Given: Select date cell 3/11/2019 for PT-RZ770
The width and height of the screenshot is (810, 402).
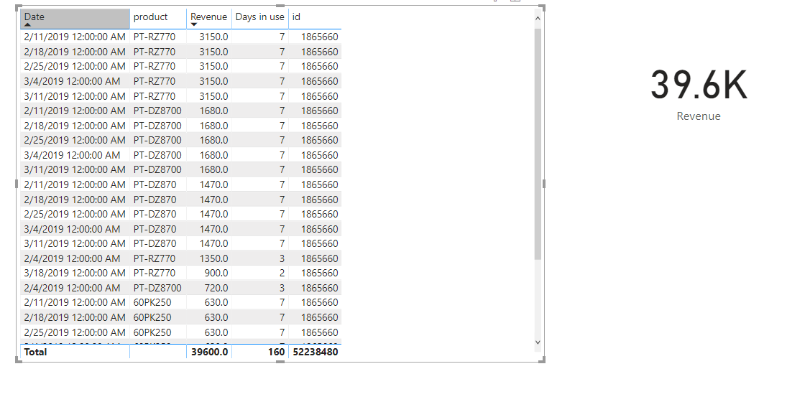Looking at the screenshot, I should tap(75, 96).
